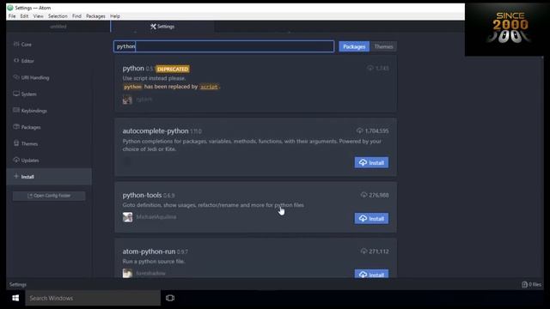Switch search filter to Themes
The image size is (550, 309).
(x=383, y=46)
